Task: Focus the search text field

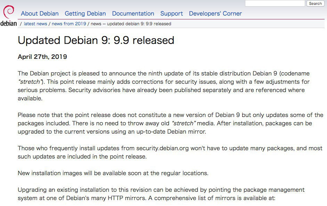Action: click(x=275, y=3)
